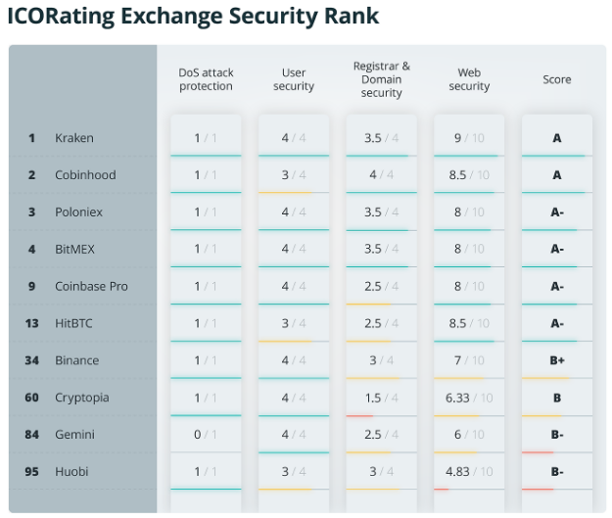Select the Registrar & Domain security header
The image size is (612, 518).
pyautogui.click(x=381, y=79)
